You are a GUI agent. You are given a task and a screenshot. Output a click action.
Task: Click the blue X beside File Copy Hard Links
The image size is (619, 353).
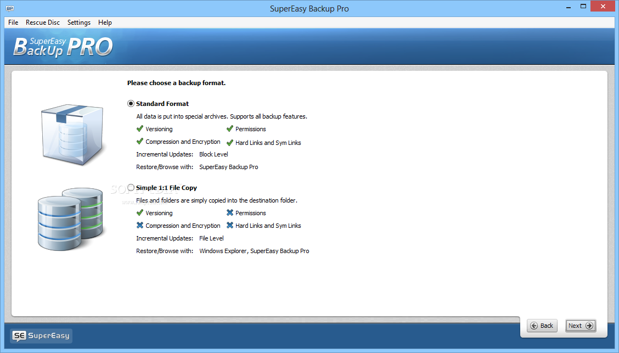tap(230, 226)
